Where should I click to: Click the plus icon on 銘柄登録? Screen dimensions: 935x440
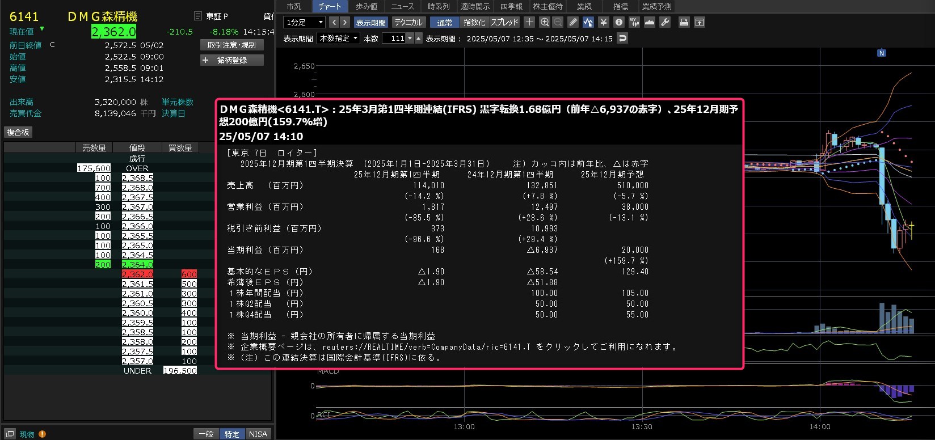point(205,60)
